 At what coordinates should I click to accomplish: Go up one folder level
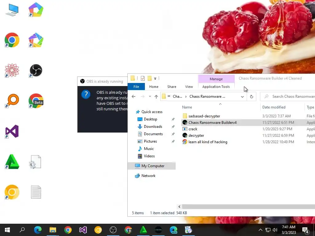click(x=156, y=96)
